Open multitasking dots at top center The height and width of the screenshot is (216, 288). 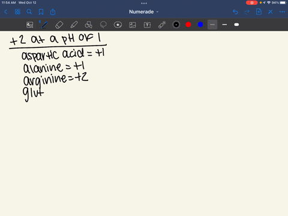(144, 3)
